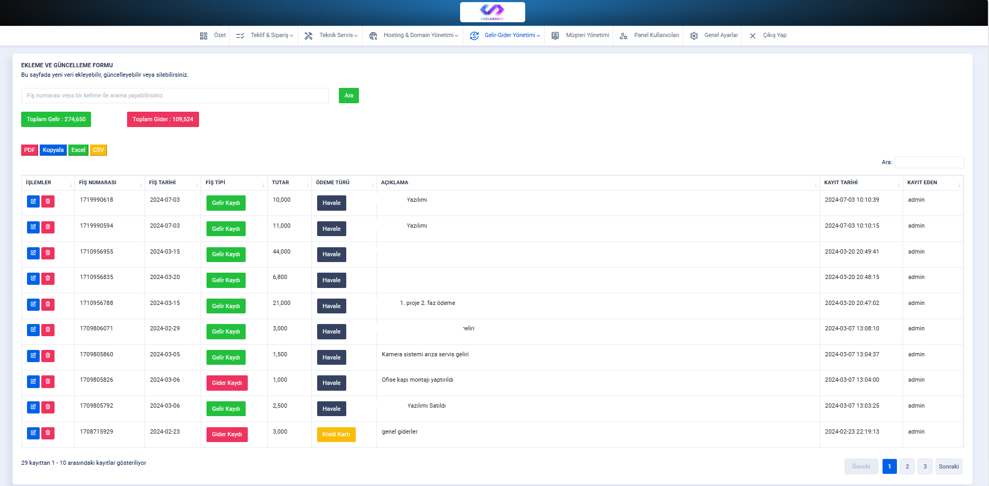Delete record for receipt 1719990594
This screenshot has height=486, width=989.
click(x=48, y=227)
